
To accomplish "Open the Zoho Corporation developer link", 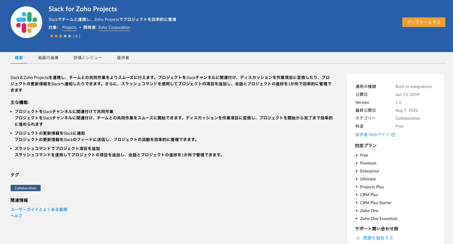I will point(114,27).
